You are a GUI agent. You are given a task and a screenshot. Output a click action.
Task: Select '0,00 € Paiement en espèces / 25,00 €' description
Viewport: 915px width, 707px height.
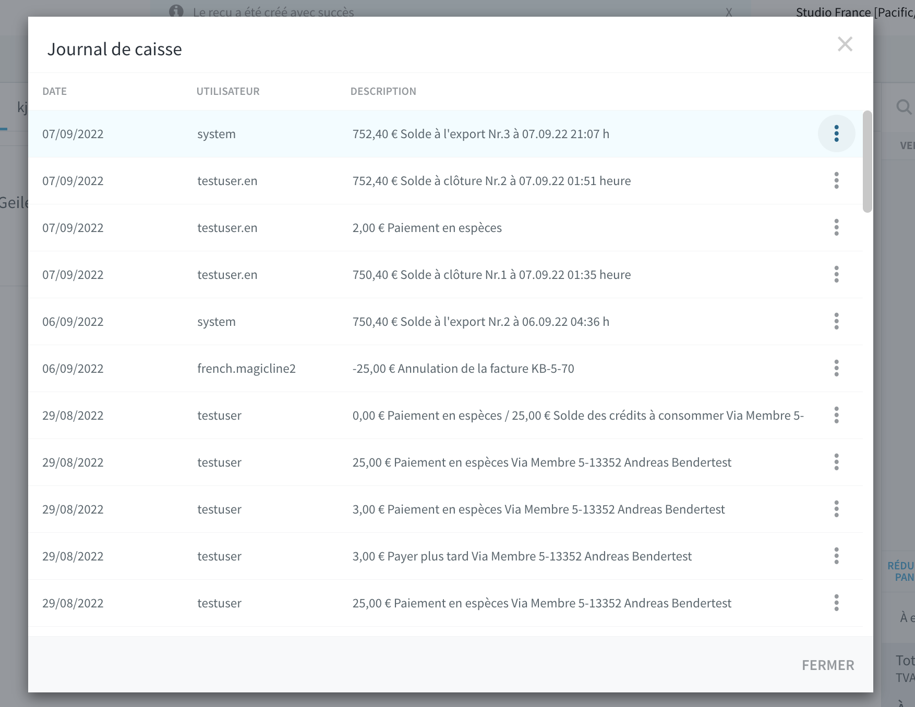click(x=578, y=416)
